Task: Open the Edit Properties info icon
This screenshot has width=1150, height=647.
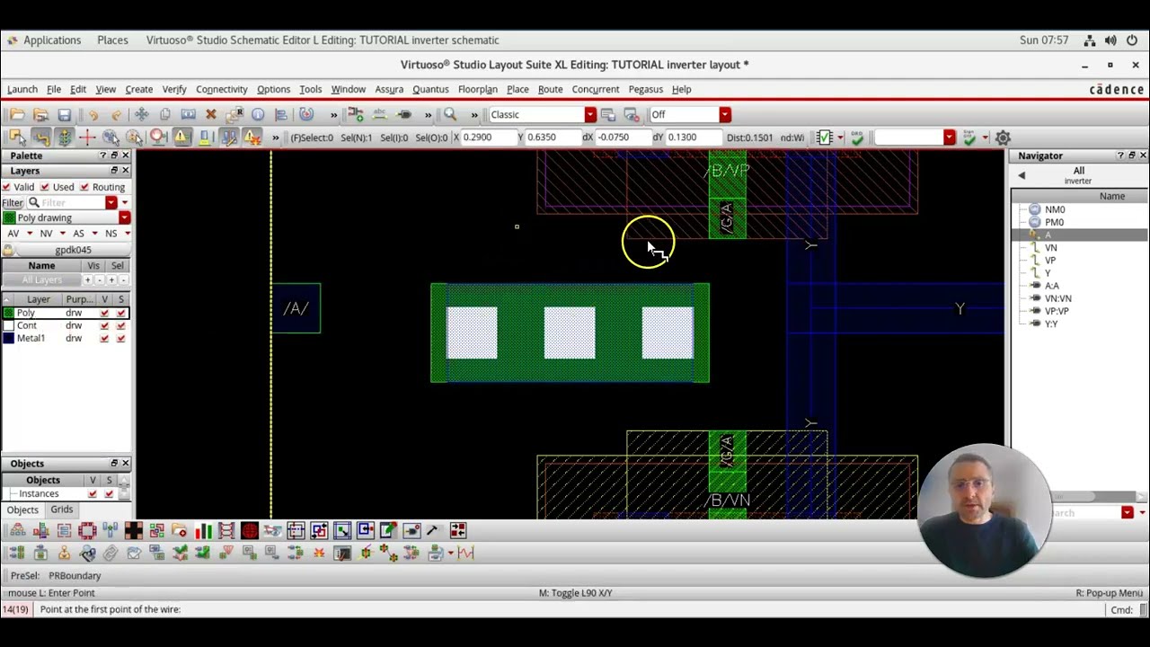Action: tap(258, 115)
